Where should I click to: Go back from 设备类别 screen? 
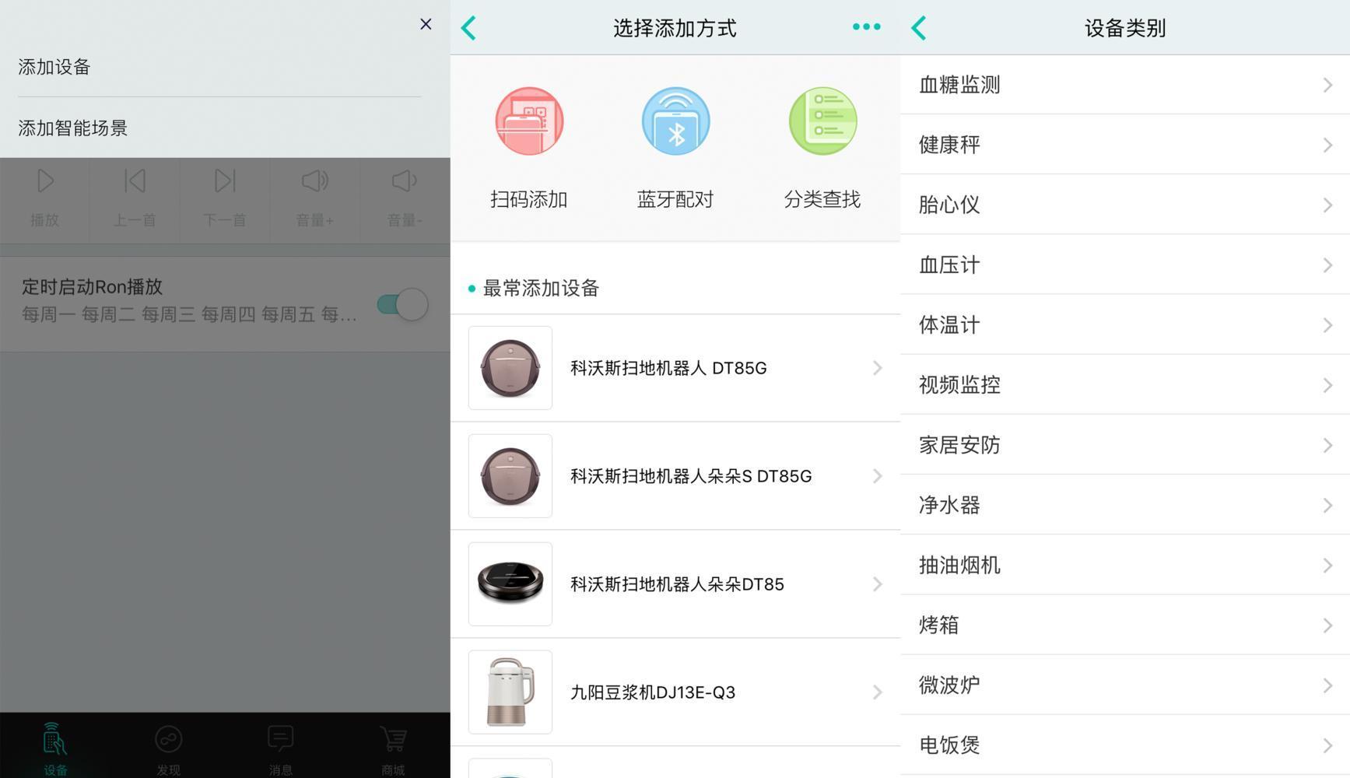[919, 27]
